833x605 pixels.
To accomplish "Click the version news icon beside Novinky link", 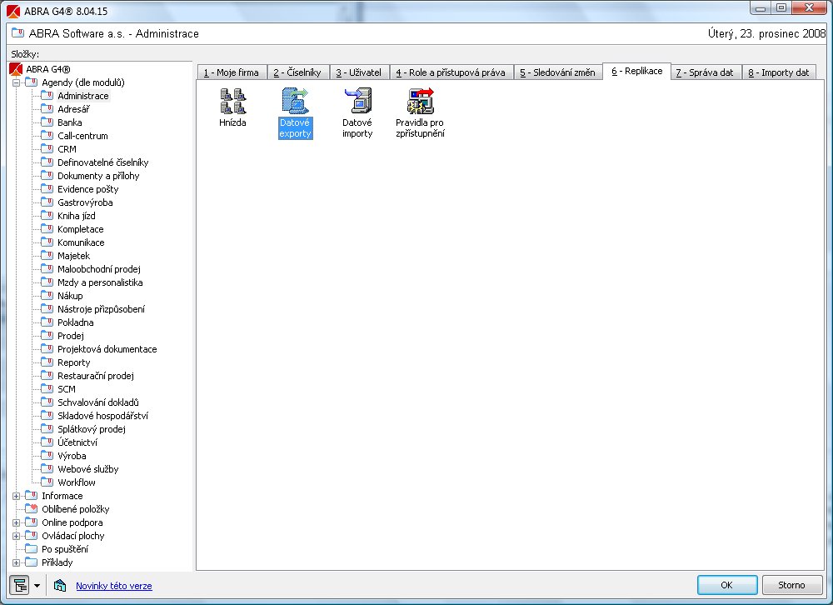I will (x=59, y=585).
